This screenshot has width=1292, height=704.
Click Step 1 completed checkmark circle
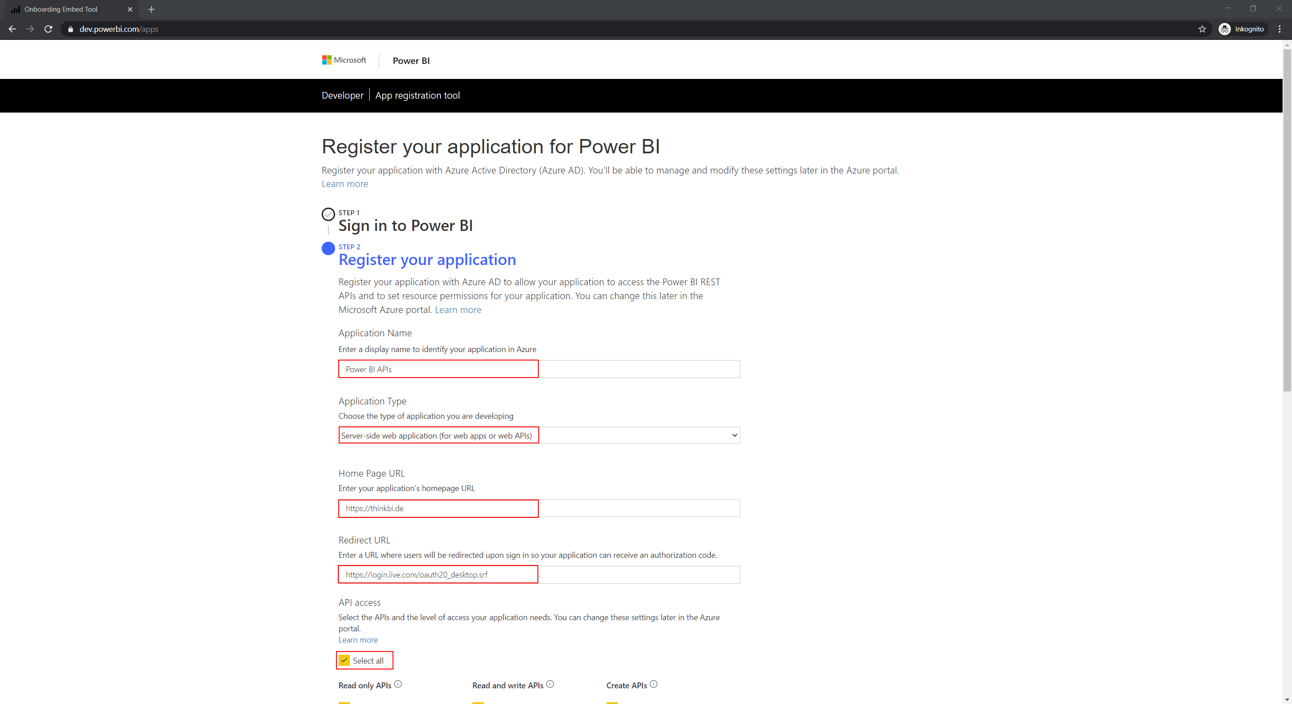coord(328,214)
